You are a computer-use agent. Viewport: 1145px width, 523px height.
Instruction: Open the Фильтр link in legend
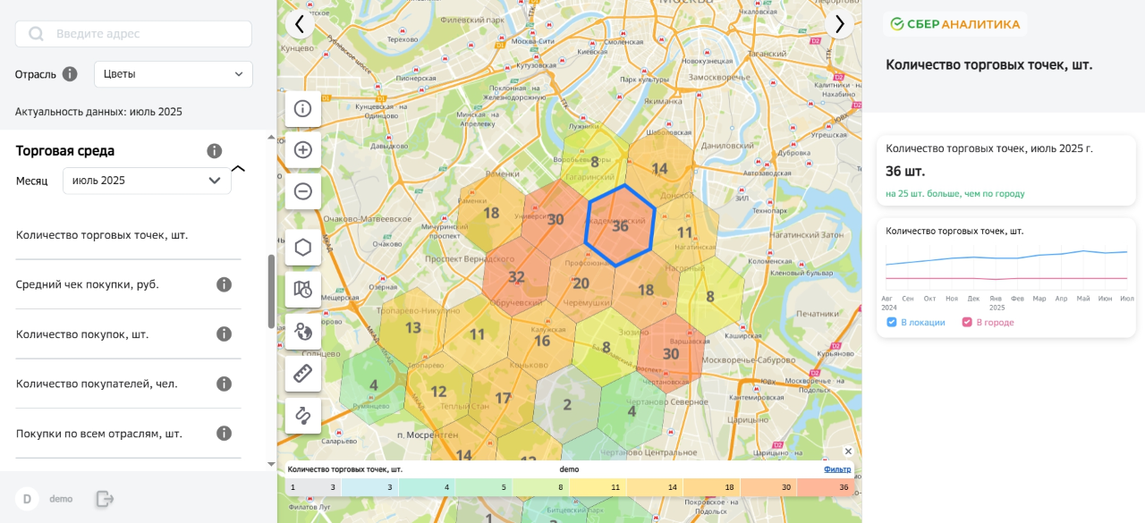coord(837,469)
